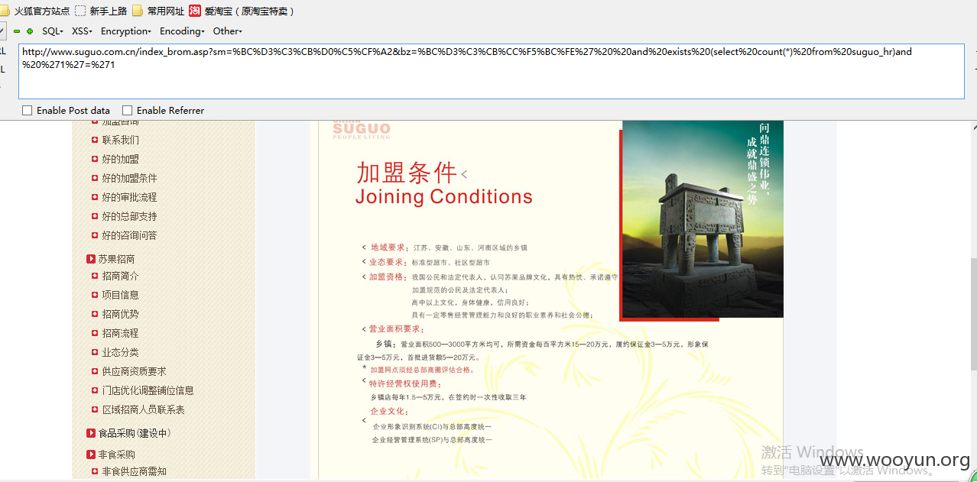This screenshot has height=482, width=977.
Task: Open 好的加盟条件 sidebar link
Action: tap(130, 178)
